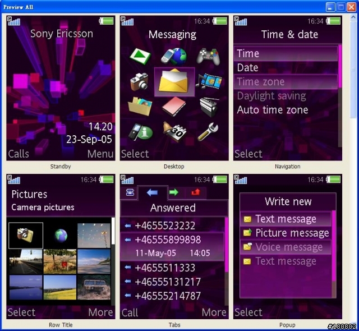This screenshot has height=331, width=359.
Task: Select the red phonebook contacts icon
Action: [174, 107]
